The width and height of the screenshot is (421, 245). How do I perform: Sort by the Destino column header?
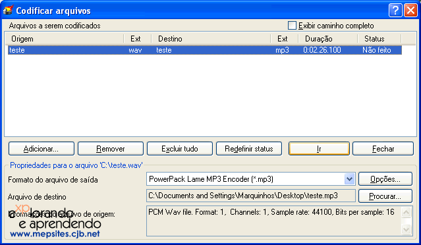[x=211, y=39]
